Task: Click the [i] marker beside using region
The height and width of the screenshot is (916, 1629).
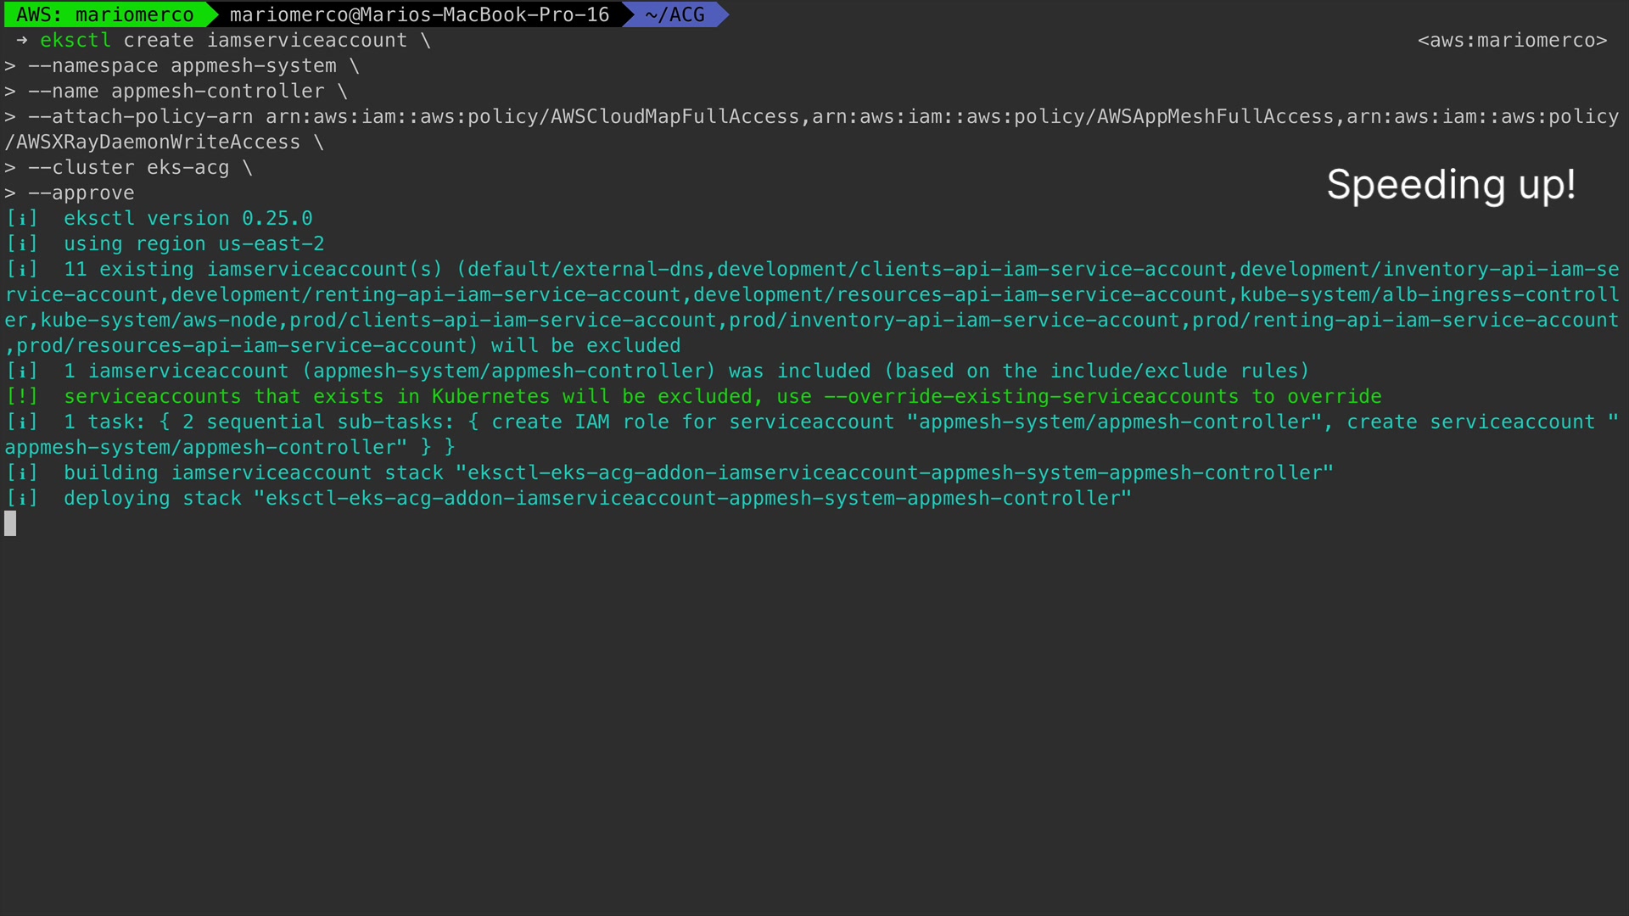Action: 22,243
